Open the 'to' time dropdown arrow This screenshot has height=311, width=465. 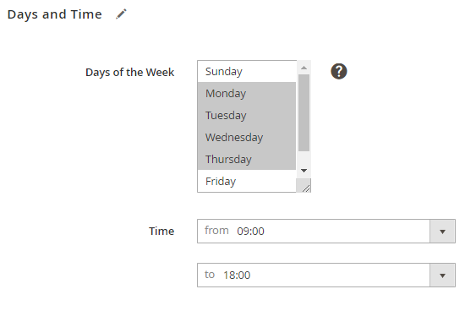442,276
